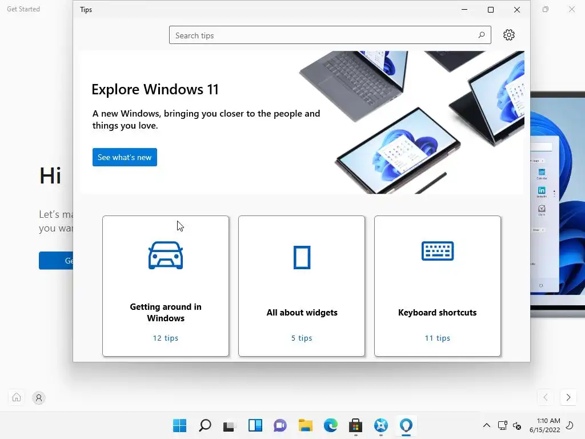The height and width of the screenshot is (439, 585).
Task: Click the rectangle widget icon
Action: (302, 257)
